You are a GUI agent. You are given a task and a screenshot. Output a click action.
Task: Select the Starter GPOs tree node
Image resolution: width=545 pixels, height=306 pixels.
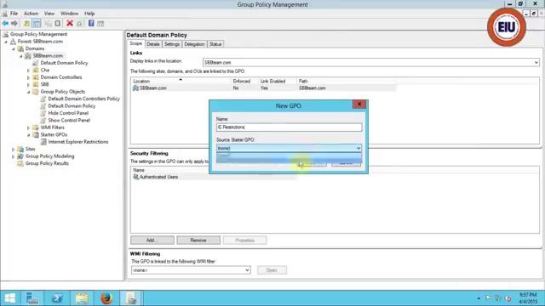point(54,134)
